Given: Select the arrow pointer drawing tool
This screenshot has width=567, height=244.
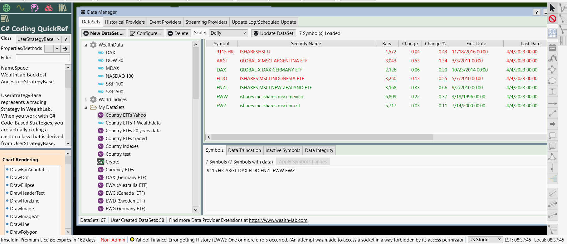Looking at the screenshot, I should [x=552, y=8].
